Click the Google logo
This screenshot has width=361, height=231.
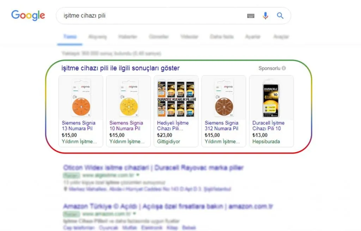[28, 15]
